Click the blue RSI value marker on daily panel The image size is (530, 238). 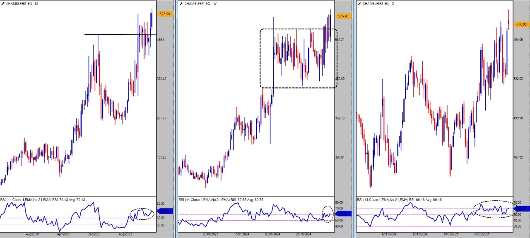click(x=521, y=209)
